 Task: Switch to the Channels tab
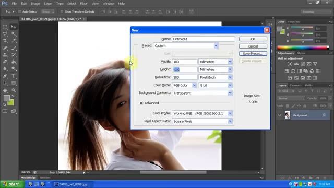coord(295,85)
